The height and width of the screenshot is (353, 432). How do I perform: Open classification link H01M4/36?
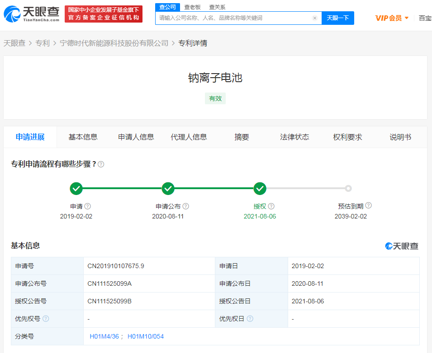pos(104,336)
